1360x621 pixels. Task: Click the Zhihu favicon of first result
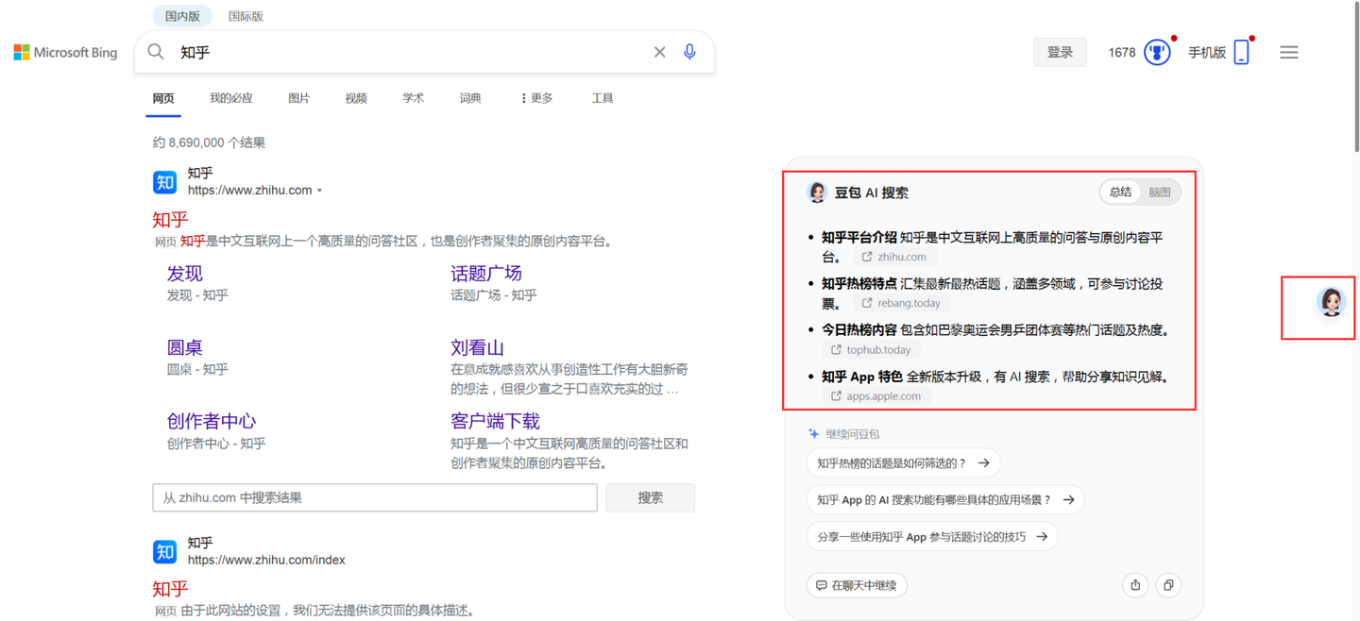[165, 181]
